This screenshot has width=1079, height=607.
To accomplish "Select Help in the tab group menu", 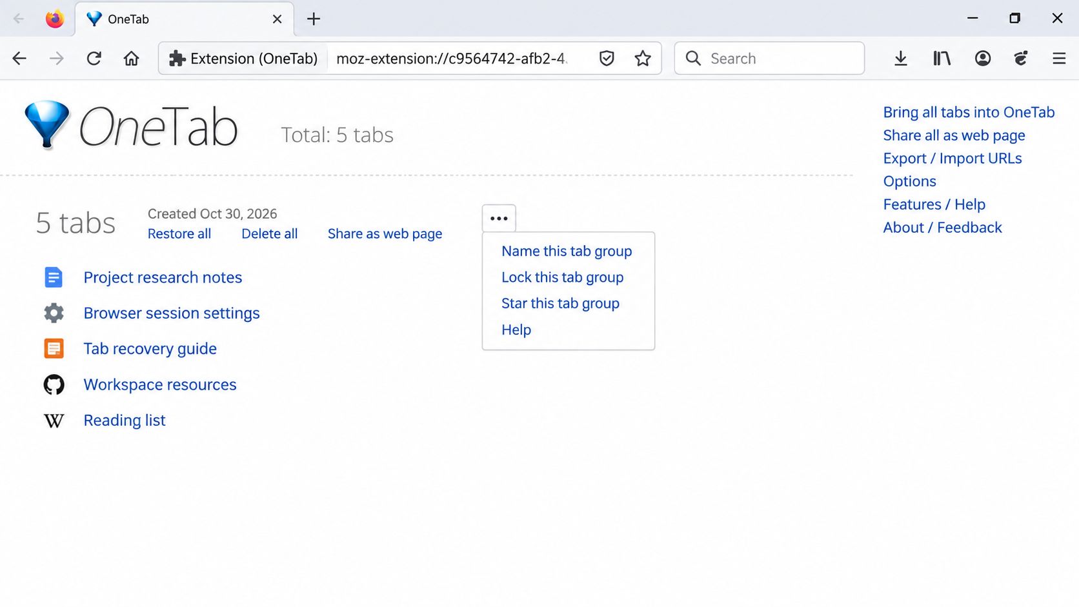I will tap(516, 330).
